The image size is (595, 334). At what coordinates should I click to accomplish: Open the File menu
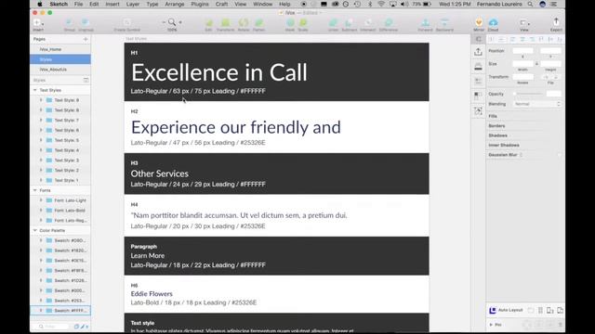[x=78, y=4]
